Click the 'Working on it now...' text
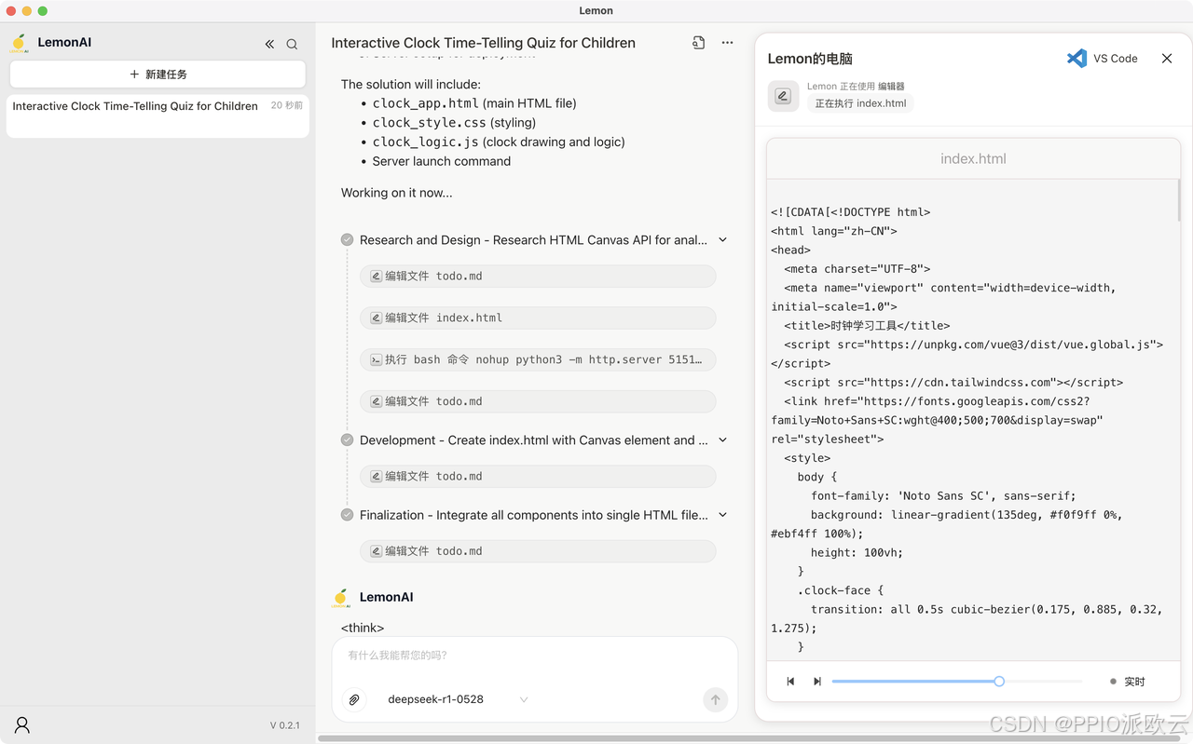 click(x=396, y=193)
